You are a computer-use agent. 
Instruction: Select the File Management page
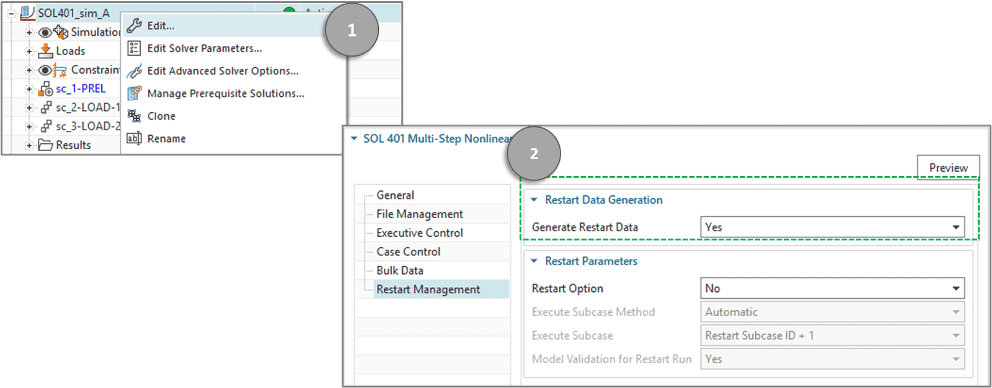pos(420,214)
